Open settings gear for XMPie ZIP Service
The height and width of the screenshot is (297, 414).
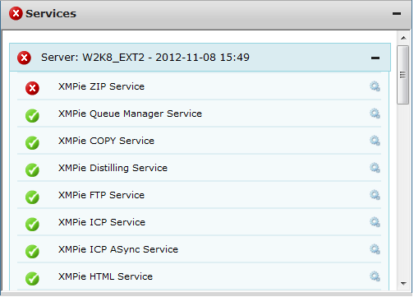[x=375, y=86]
